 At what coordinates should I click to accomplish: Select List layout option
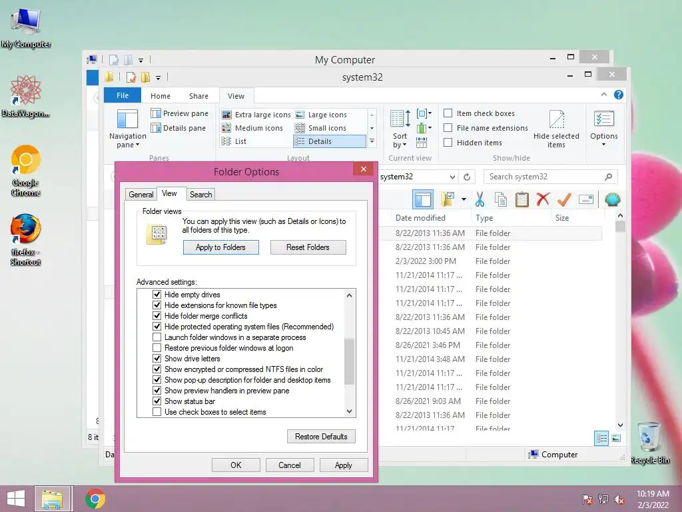[x=234, y=141]
